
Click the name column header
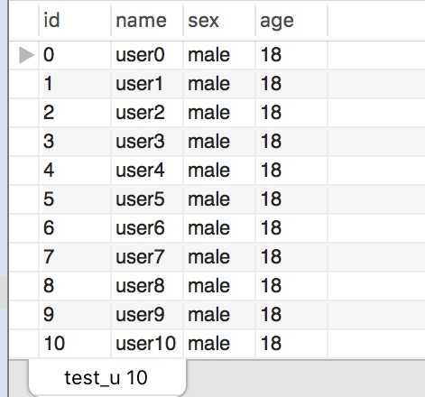click(147, 21)
